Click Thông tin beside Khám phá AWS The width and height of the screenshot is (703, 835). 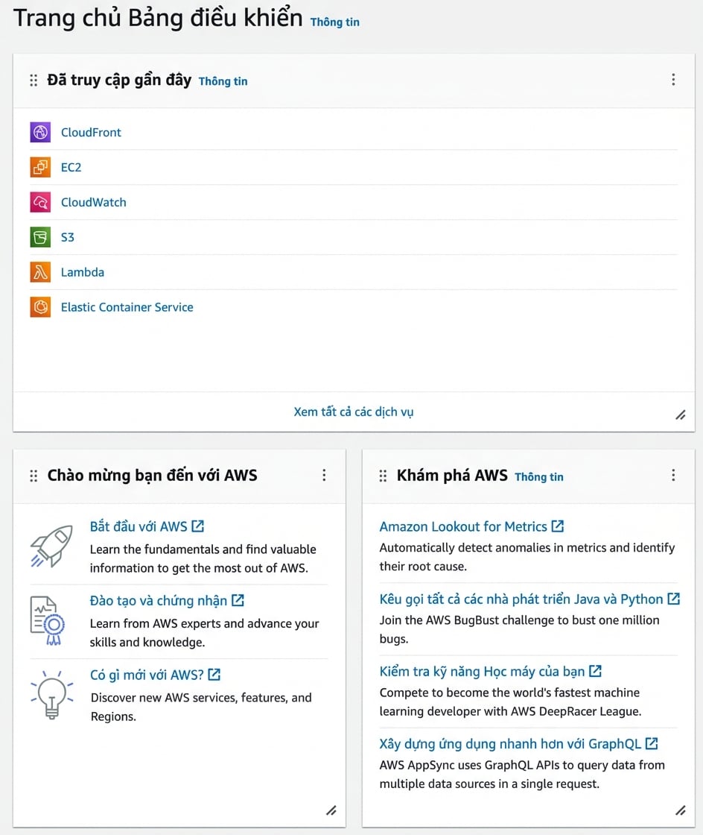[538, 476]
